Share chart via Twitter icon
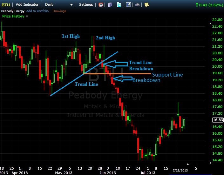 coord(119,5)
